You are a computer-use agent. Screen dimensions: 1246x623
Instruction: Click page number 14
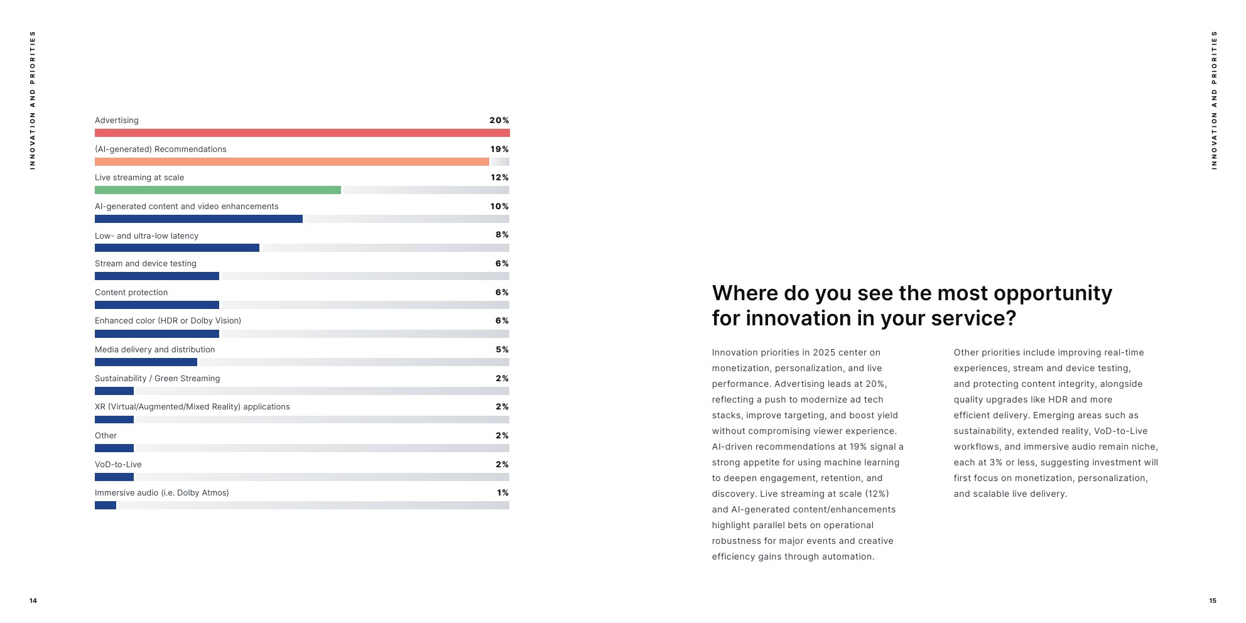pyautogui.click(x=33, y=601)
